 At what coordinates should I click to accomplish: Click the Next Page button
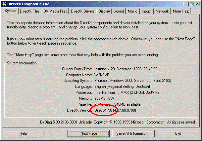(x=89, y=133)
